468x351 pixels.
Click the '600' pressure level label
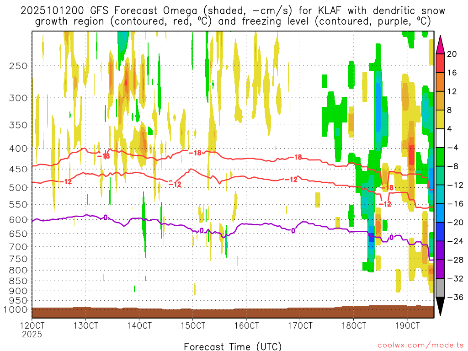pyautogui.click(x=18, y=220)
